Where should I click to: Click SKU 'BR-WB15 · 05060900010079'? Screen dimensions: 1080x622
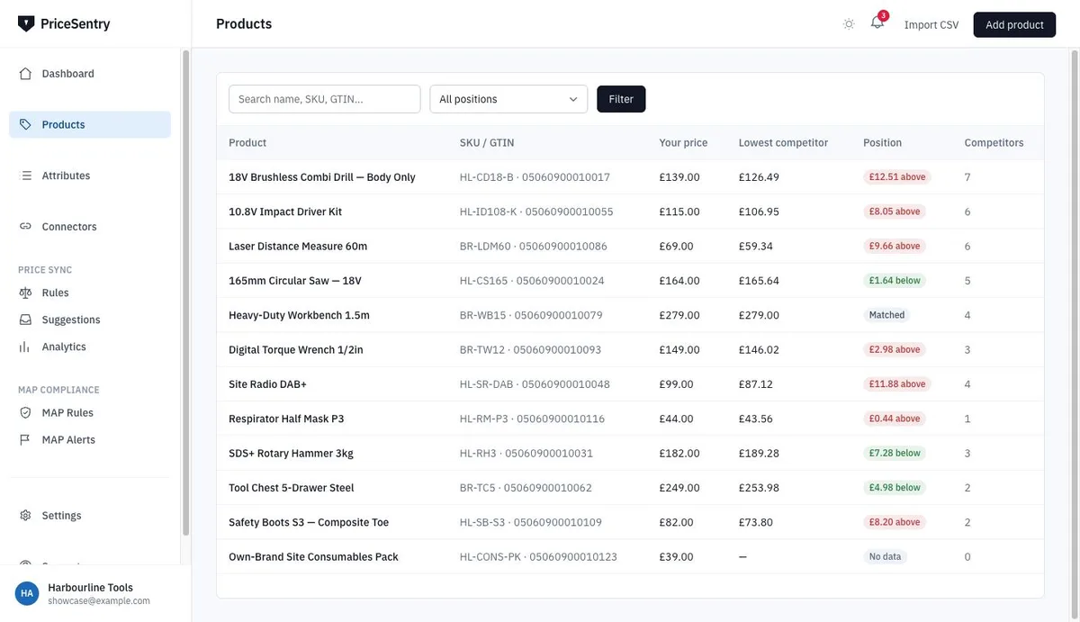[531, 315]
